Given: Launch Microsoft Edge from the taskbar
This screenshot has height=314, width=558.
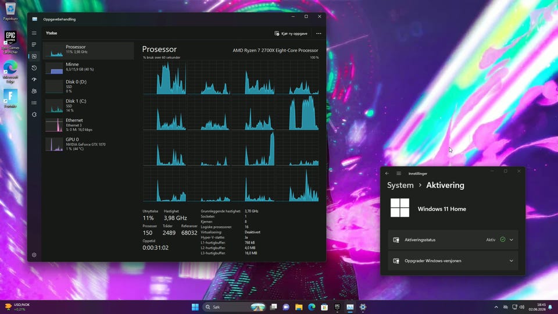Looking at the screenshot, I should pyautogui.click(x=312, y=307).
